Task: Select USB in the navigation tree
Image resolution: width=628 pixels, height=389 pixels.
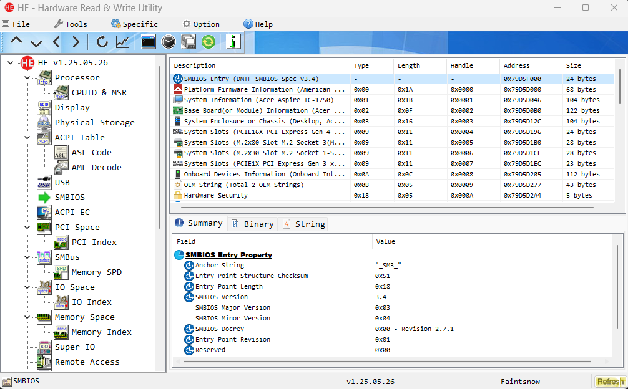Action: tap(62, 183)
